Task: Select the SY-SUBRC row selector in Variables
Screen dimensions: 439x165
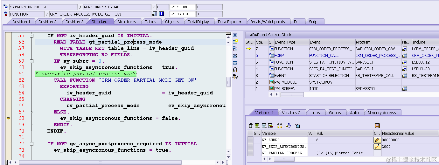Action: 250,140
